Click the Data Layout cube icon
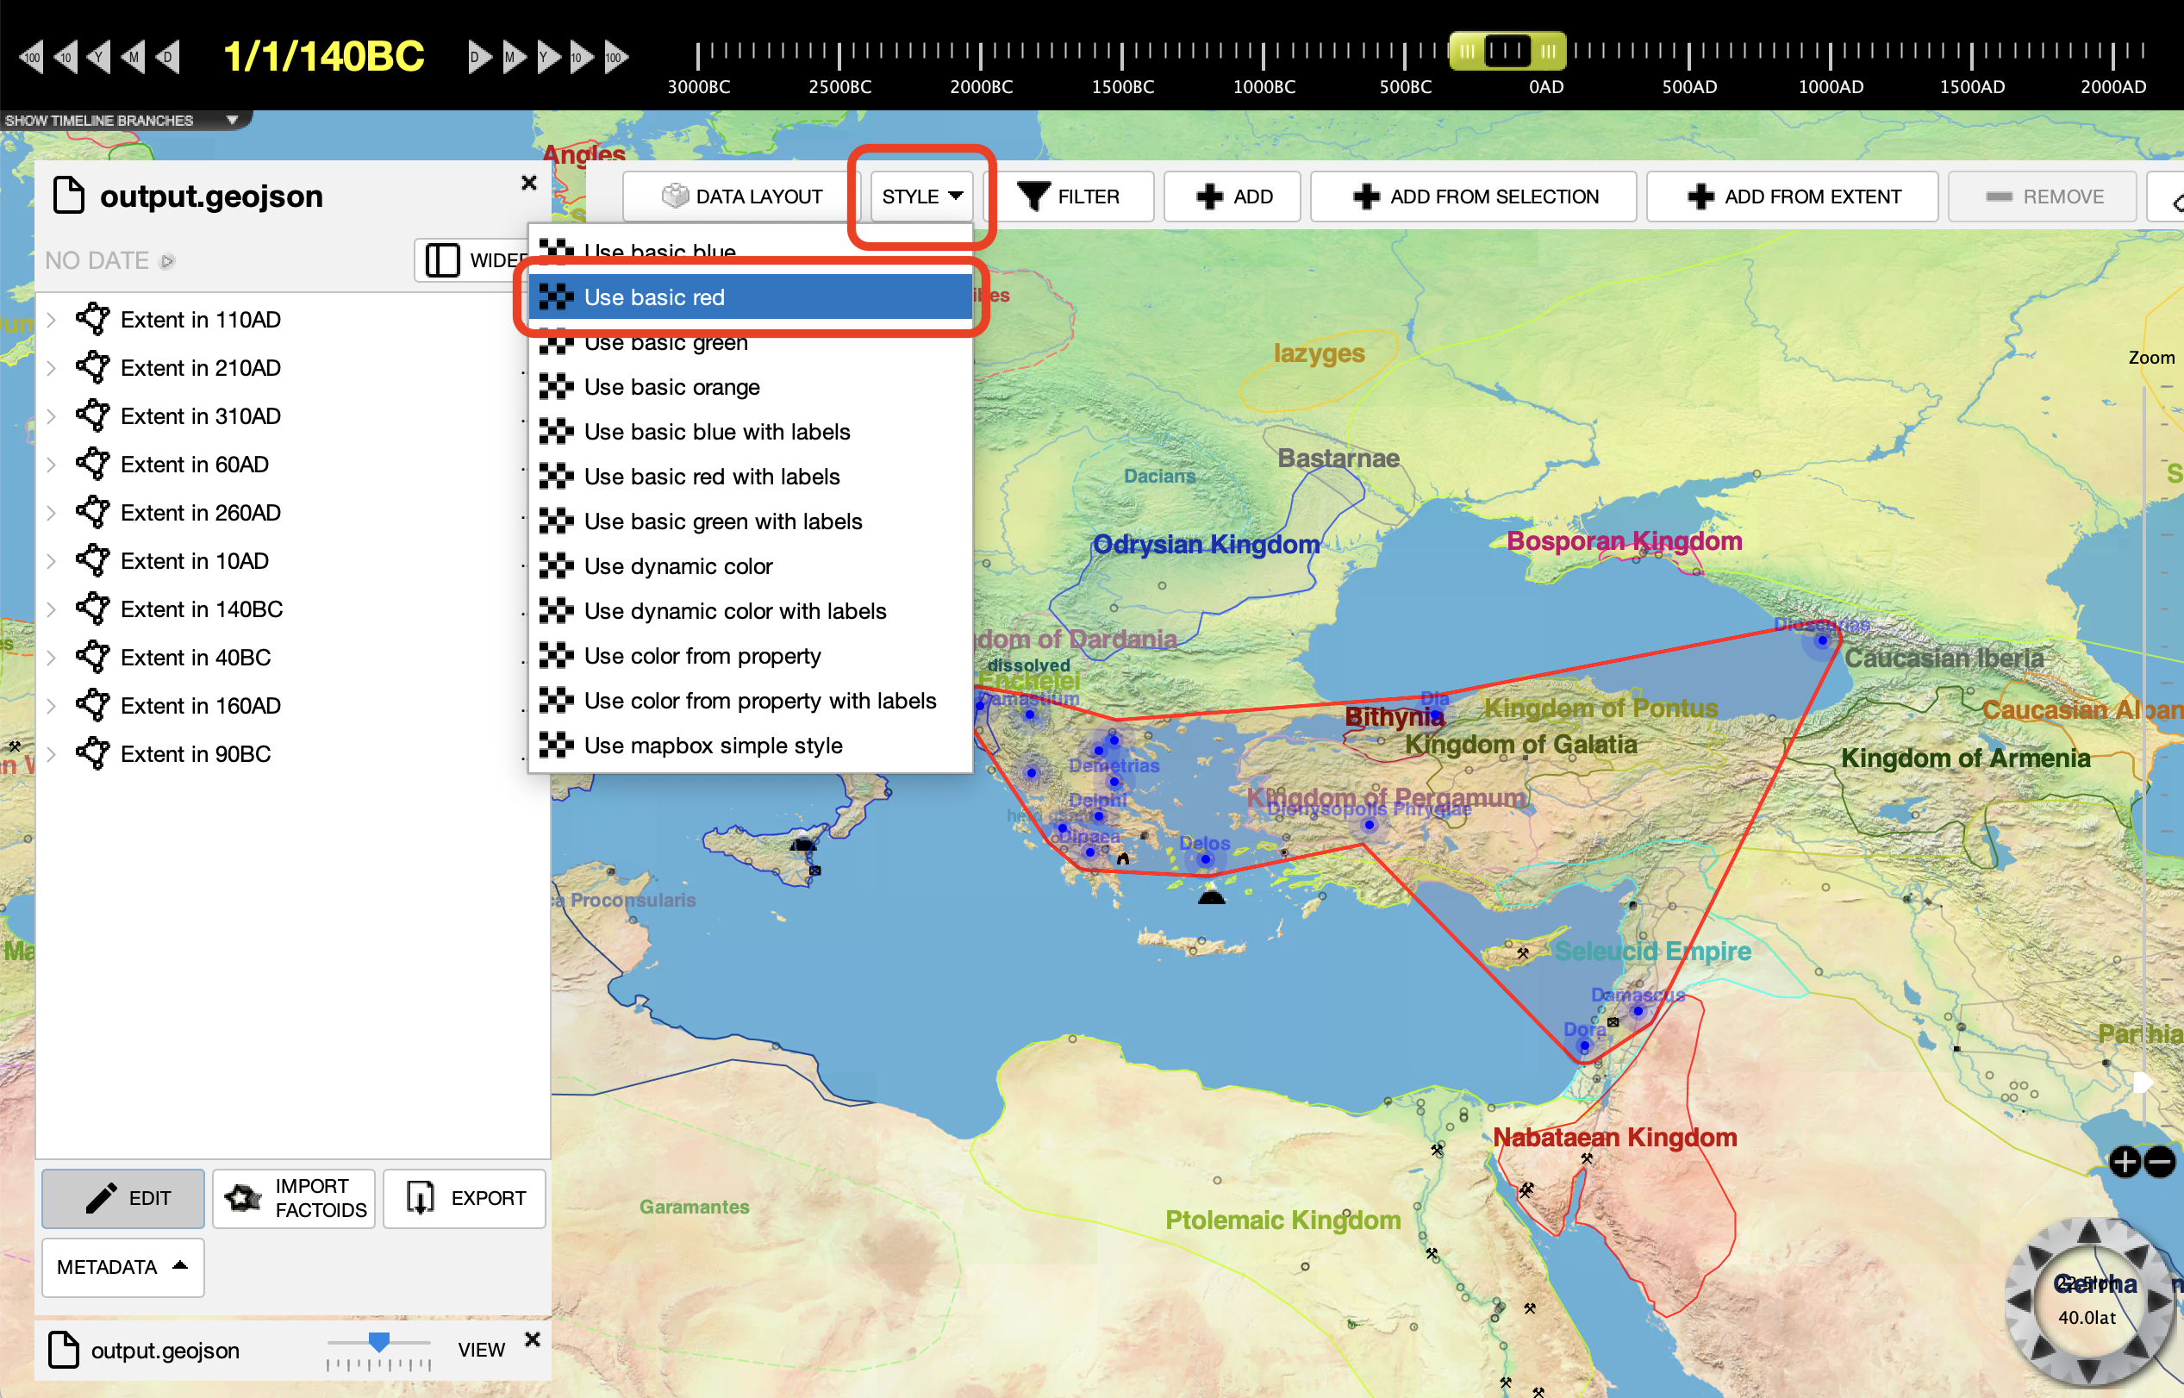The height and width of the screenshot is (1398, 2184). [x=675, y=197]
